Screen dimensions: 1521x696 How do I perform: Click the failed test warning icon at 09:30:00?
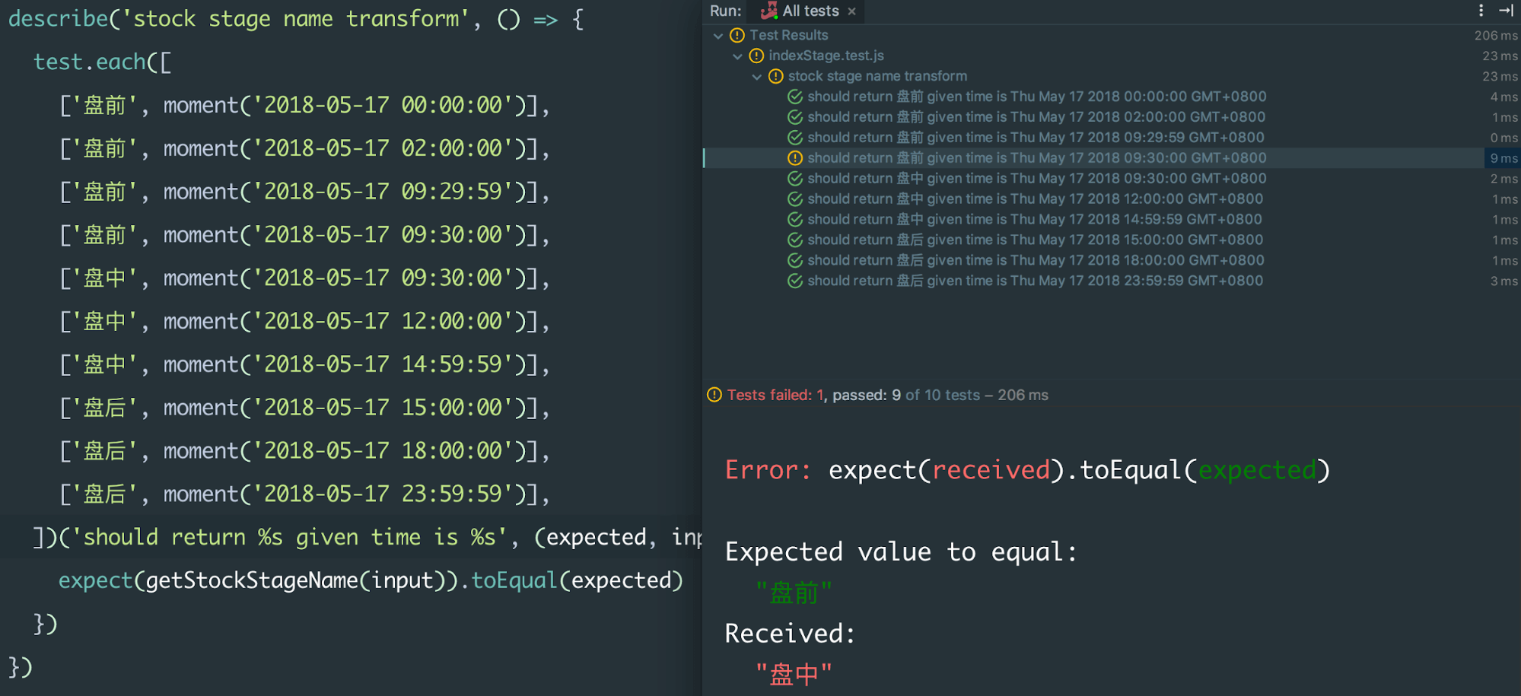coord(795,158)
